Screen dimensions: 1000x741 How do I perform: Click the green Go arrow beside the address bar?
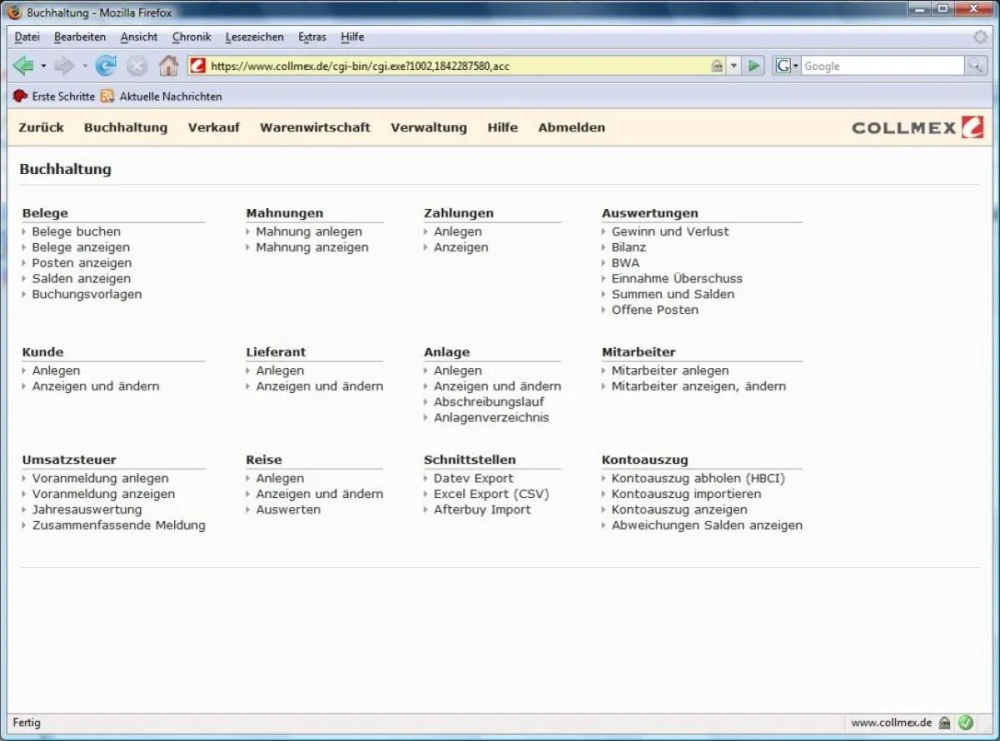pos(752,65)
